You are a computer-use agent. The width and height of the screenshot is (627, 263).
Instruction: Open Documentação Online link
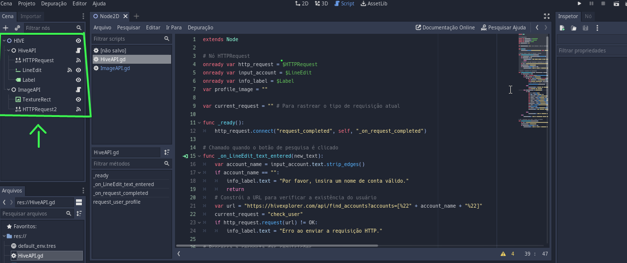[445, 27]
